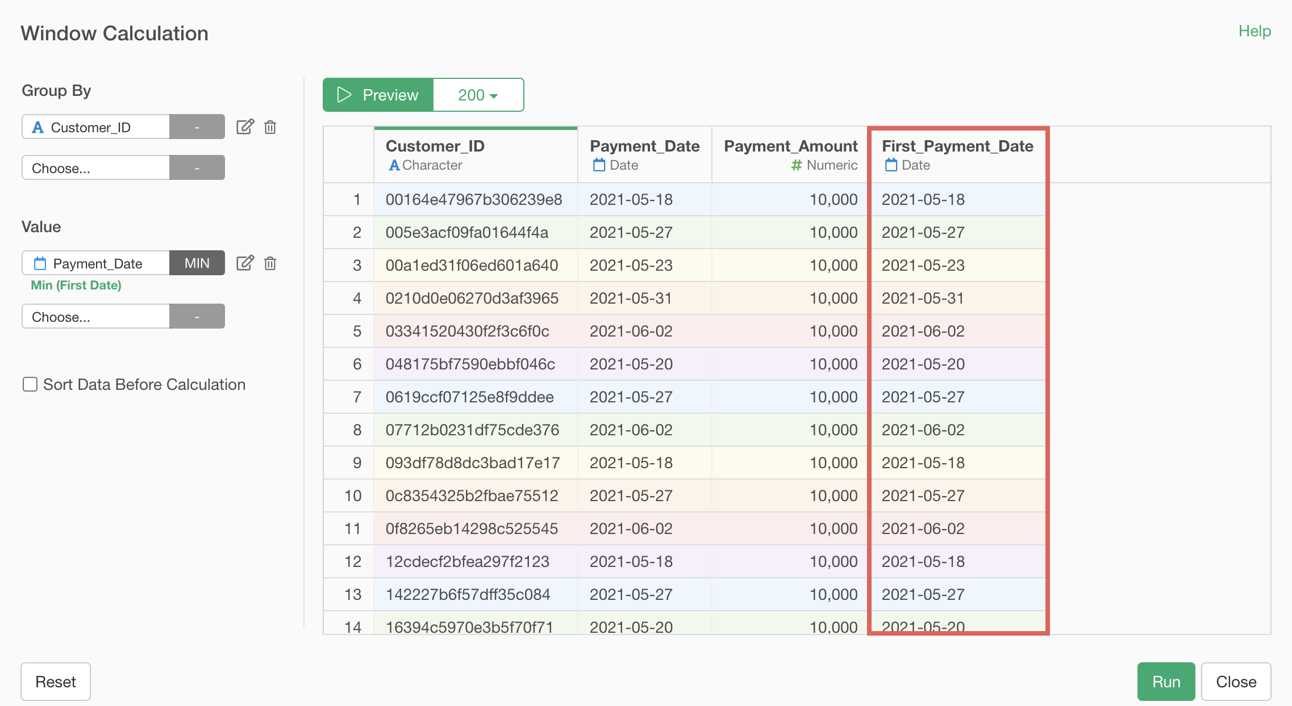Click the Preview play icon
This screenshot has height=706, width=1292.
click(344, 95)
